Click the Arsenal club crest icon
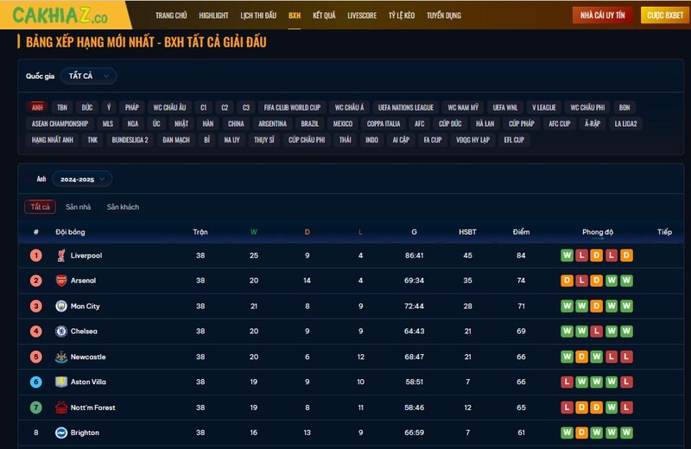This screenshot has width=691, height=449. pyautogui.click(x=60, y=281)
